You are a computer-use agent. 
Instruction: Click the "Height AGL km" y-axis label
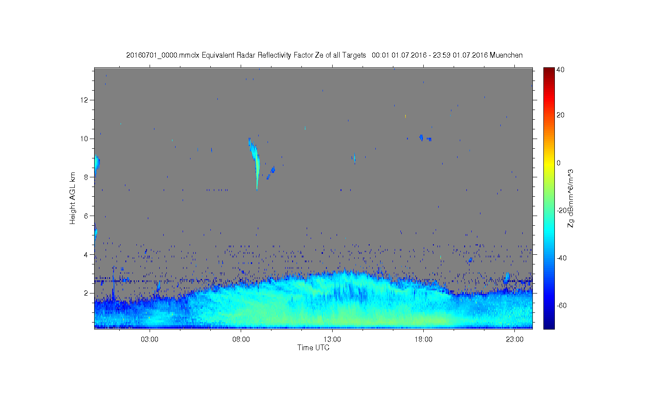pos(73,198)
